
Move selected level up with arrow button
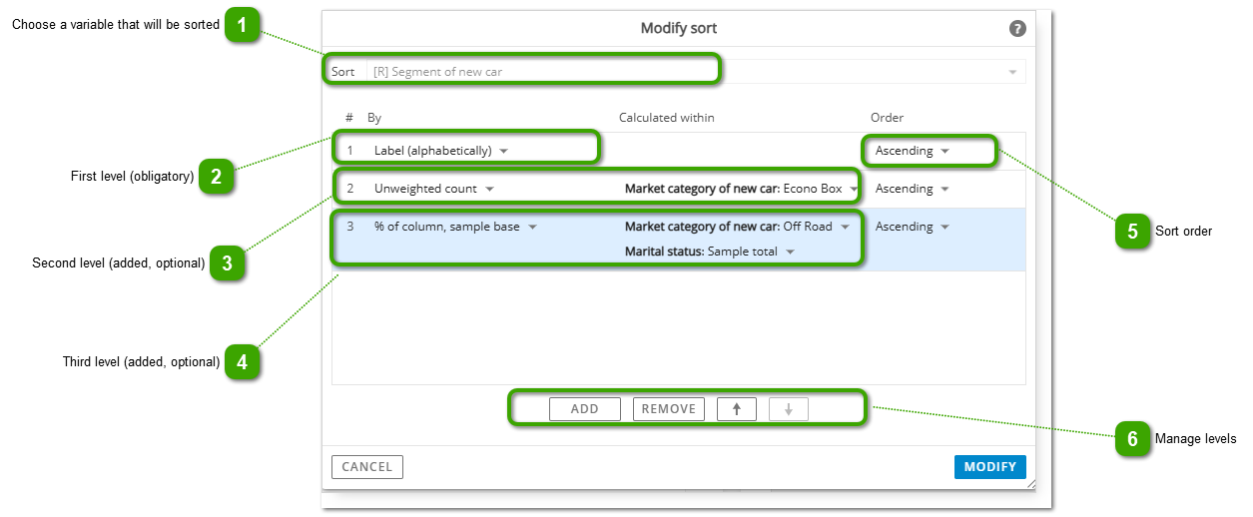point(737,409)
